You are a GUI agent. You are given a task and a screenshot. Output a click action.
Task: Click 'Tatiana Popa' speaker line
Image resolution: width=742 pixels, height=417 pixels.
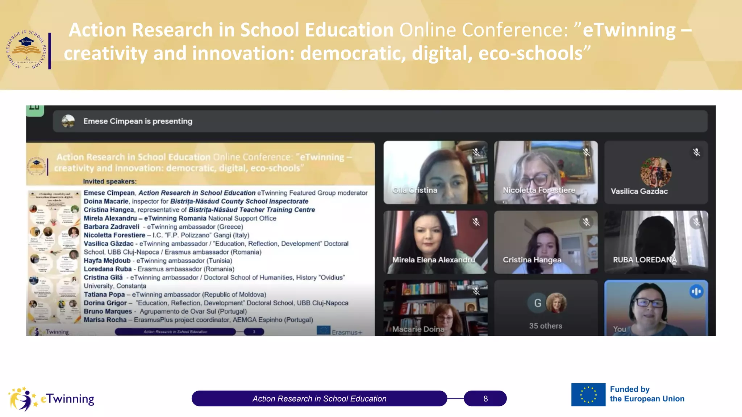point(175,295)
